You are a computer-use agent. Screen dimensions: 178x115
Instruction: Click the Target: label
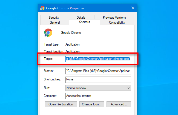click(x=48, y=59)
